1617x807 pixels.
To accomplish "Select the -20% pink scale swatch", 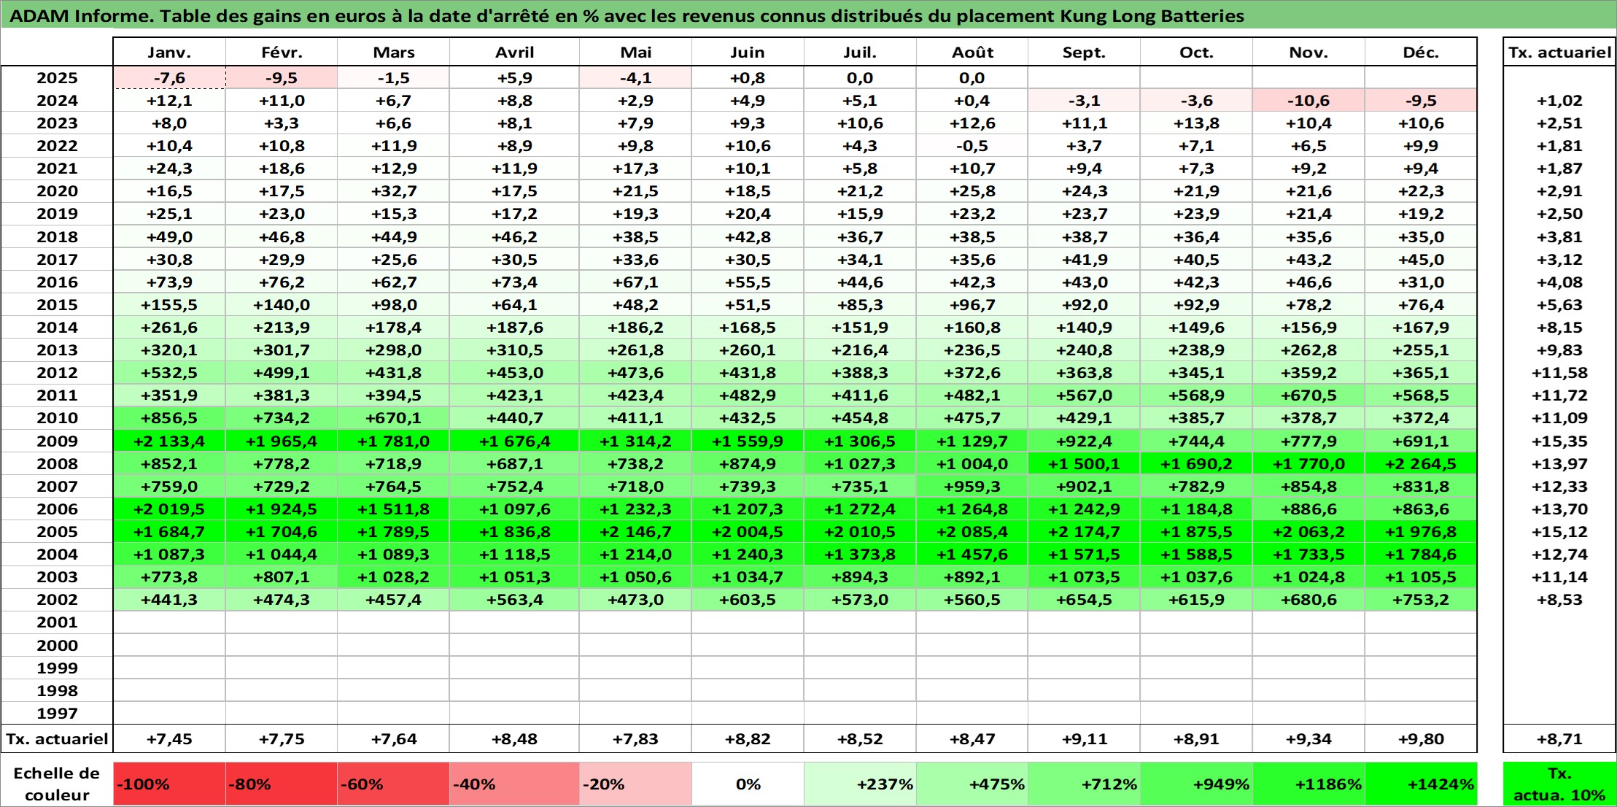I will pos(635,784).
